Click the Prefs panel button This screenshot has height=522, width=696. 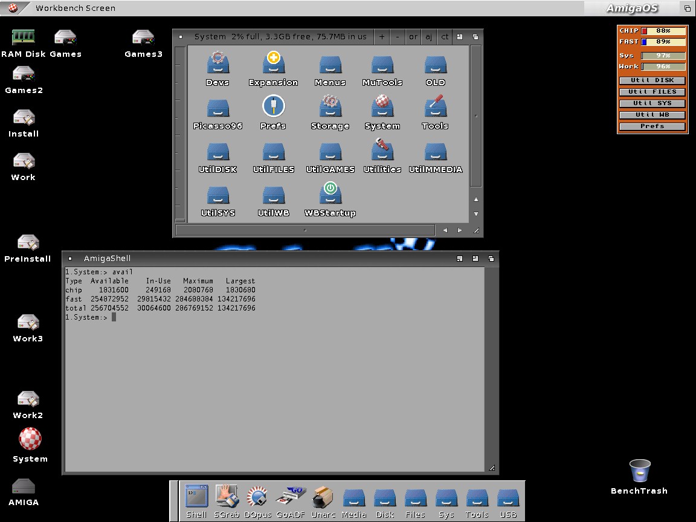(652, 126)
